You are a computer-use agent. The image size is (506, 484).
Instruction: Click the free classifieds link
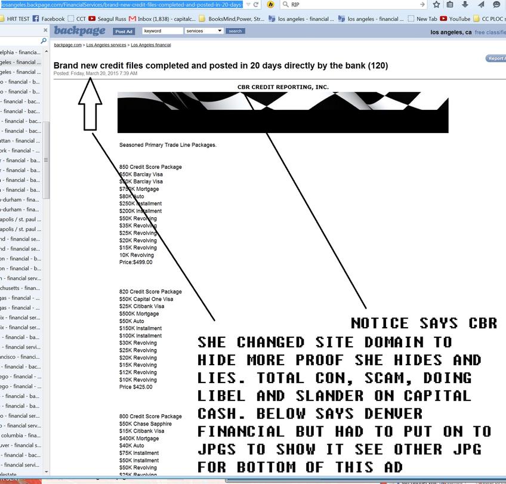click(490, 32)
